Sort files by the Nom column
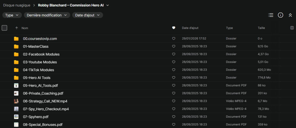 [25, 28]
